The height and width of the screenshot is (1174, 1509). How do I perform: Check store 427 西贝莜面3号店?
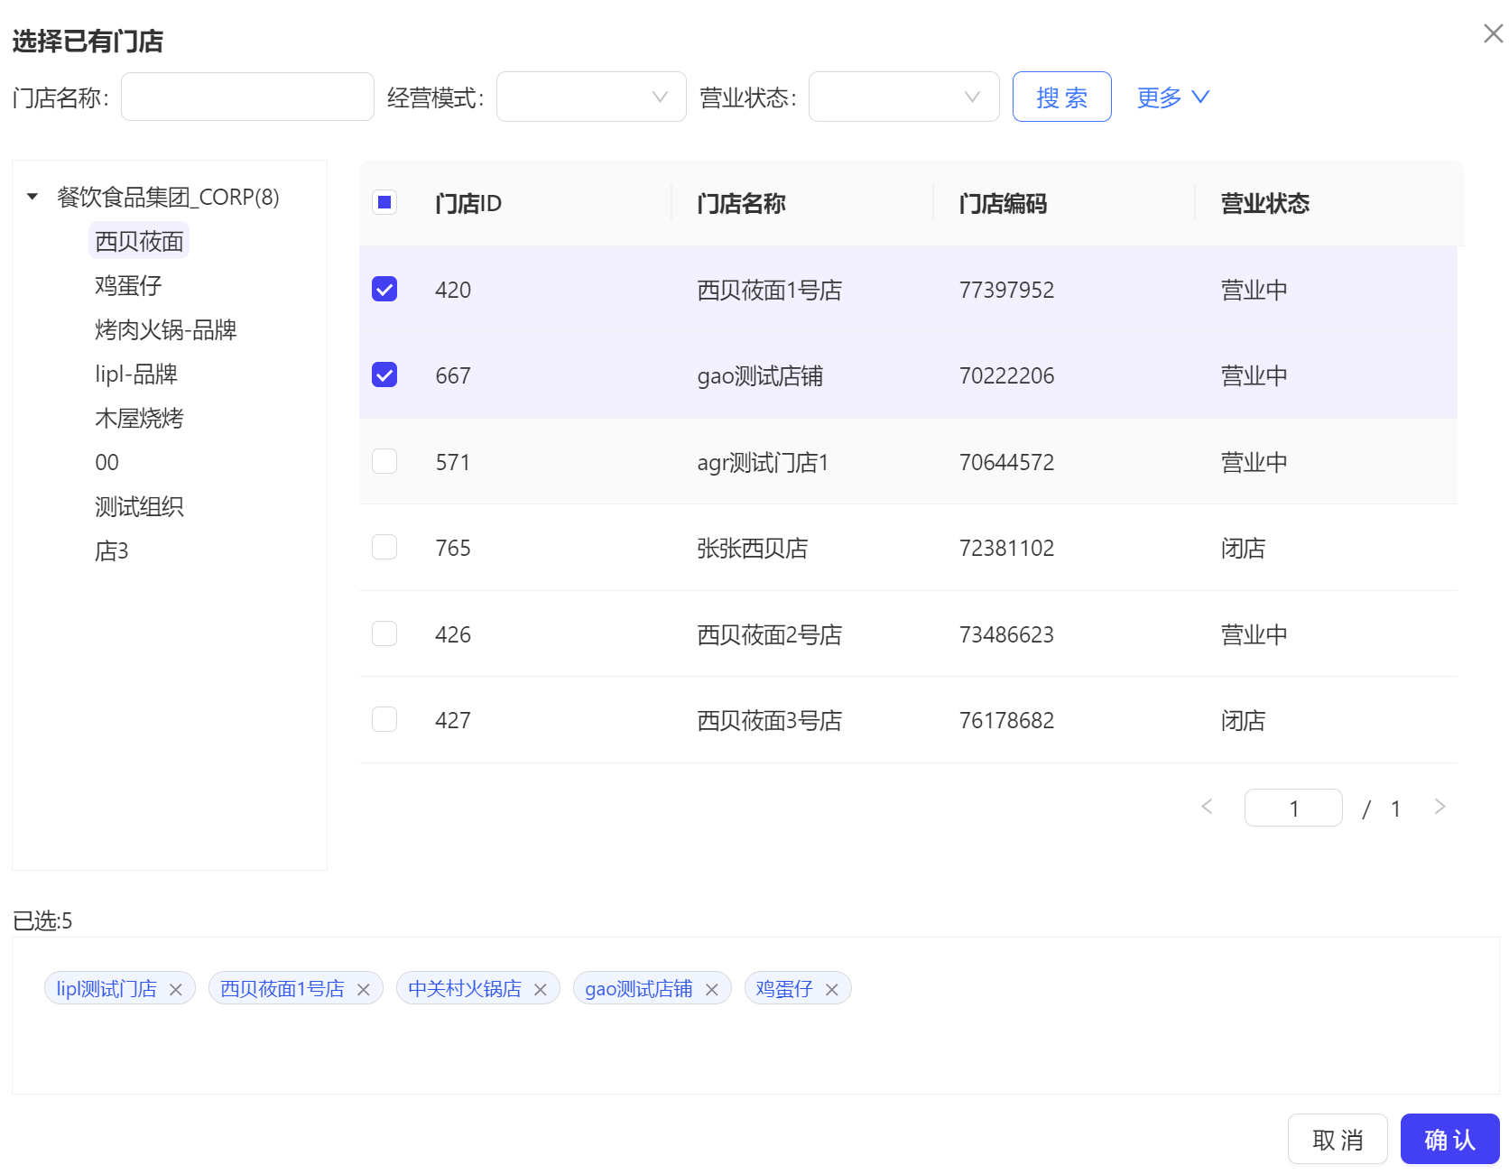pyautogui.click(x=384, y=719)
